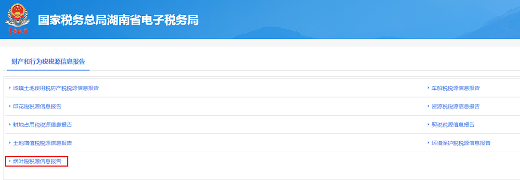
Task: Open 环境保护税税源信息报告 link
Action: point(461,143)
